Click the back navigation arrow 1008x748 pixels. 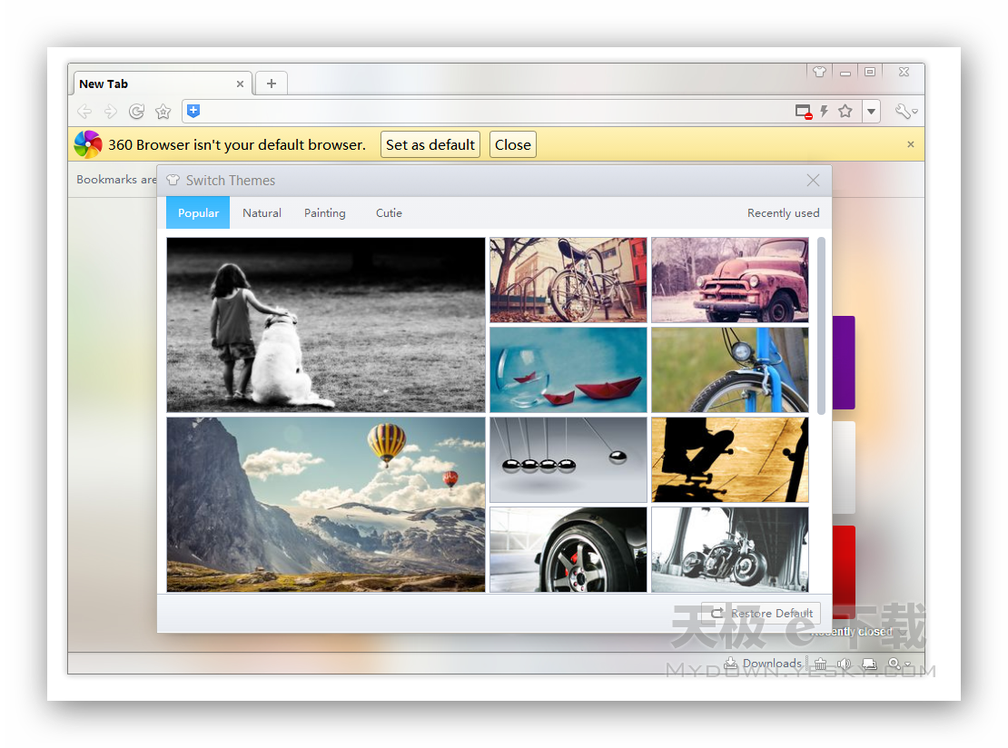tap(84, 112)
